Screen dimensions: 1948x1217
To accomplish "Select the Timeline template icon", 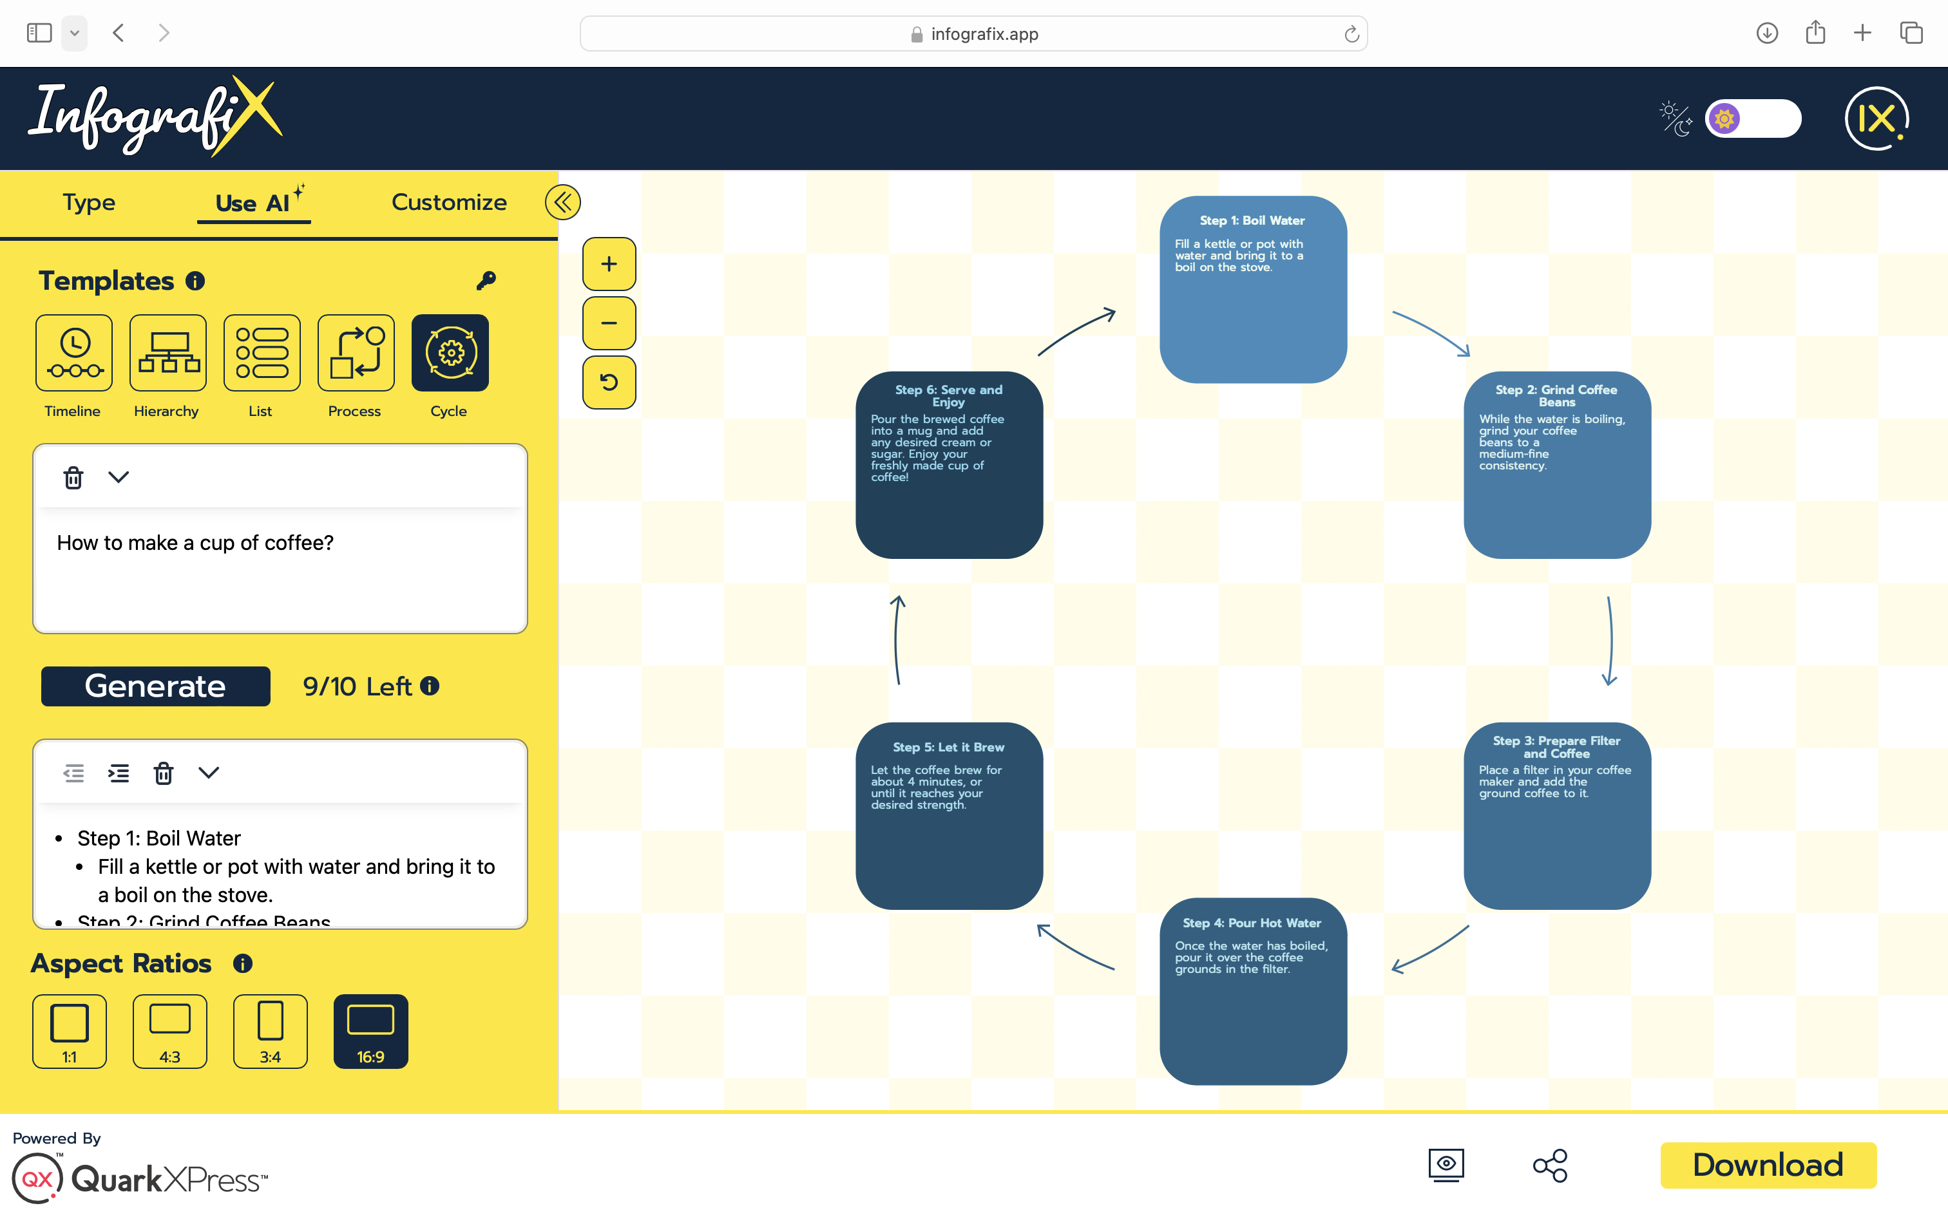I will pos(73,353).
